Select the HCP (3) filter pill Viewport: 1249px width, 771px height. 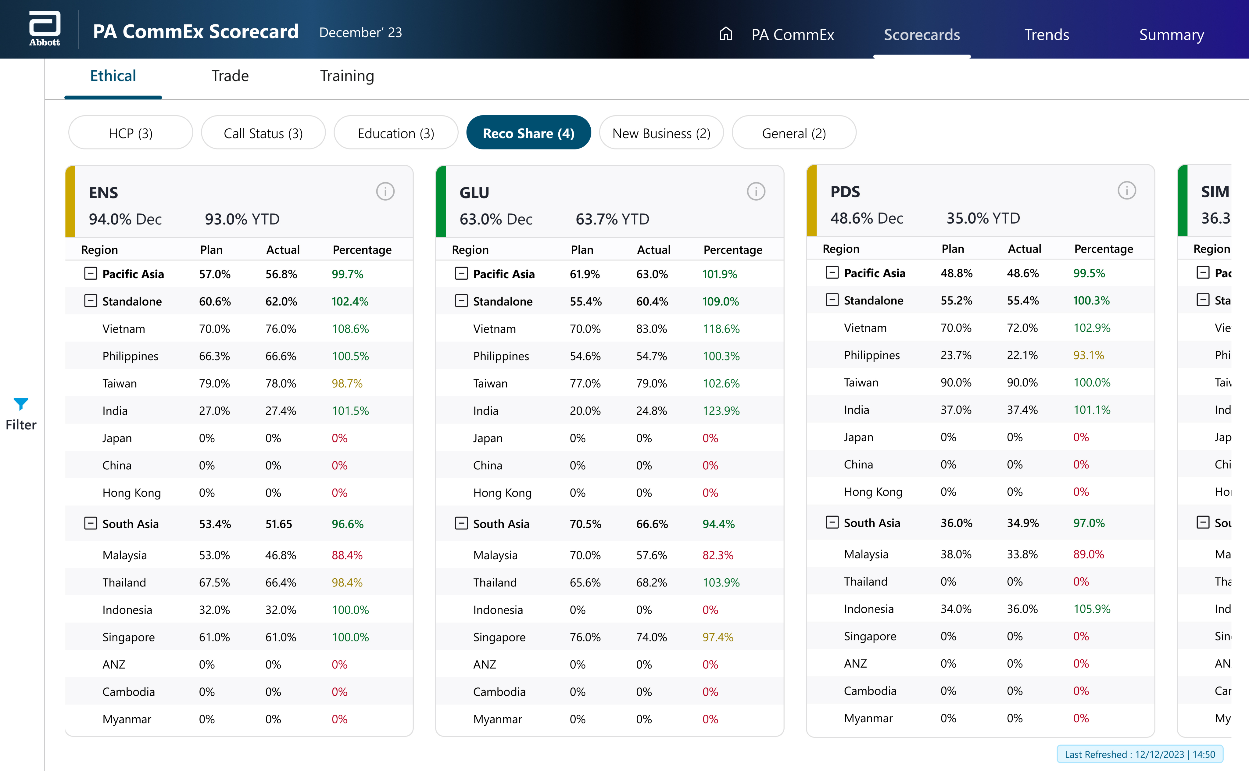click(x=131, y=133)
